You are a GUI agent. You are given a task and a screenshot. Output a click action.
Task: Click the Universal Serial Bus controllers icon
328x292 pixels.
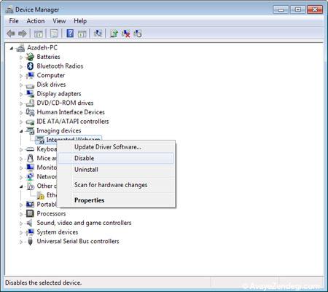click(30, 241)
